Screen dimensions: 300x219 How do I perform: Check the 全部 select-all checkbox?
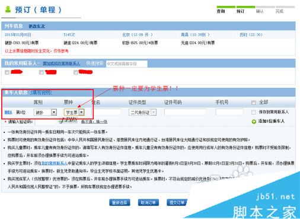[254, 103]
